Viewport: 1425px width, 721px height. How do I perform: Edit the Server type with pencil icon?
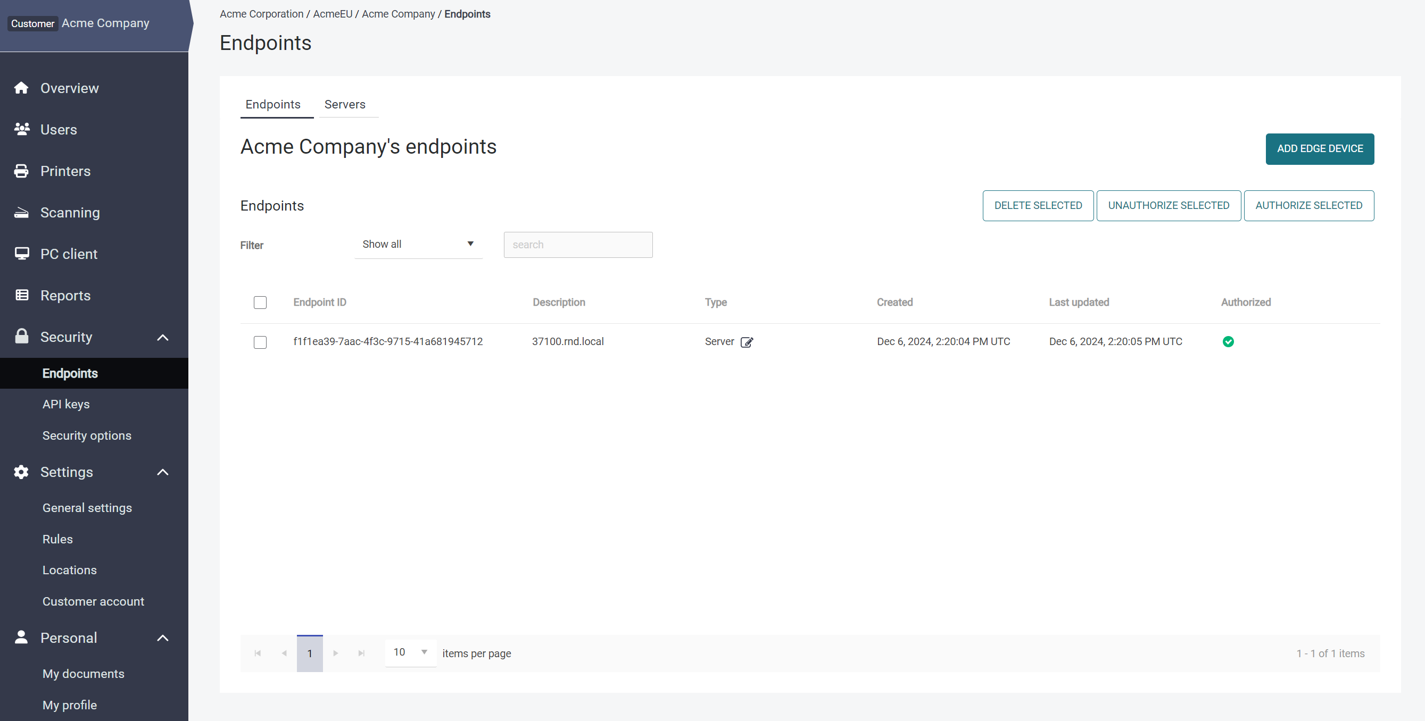tap(746, 342)
